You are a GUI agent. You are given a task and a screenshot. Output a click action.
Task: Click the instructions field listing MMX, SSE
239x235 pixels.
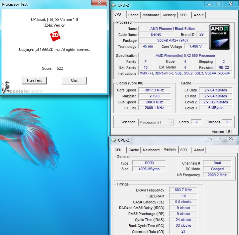(x=185, y=73)
